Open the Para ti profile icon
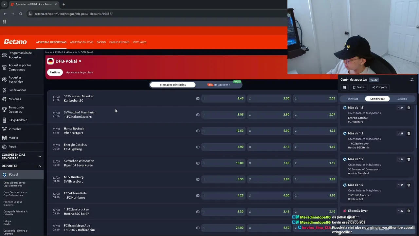The width and height of the screenshot is (419, 236). tap(4, 147)
